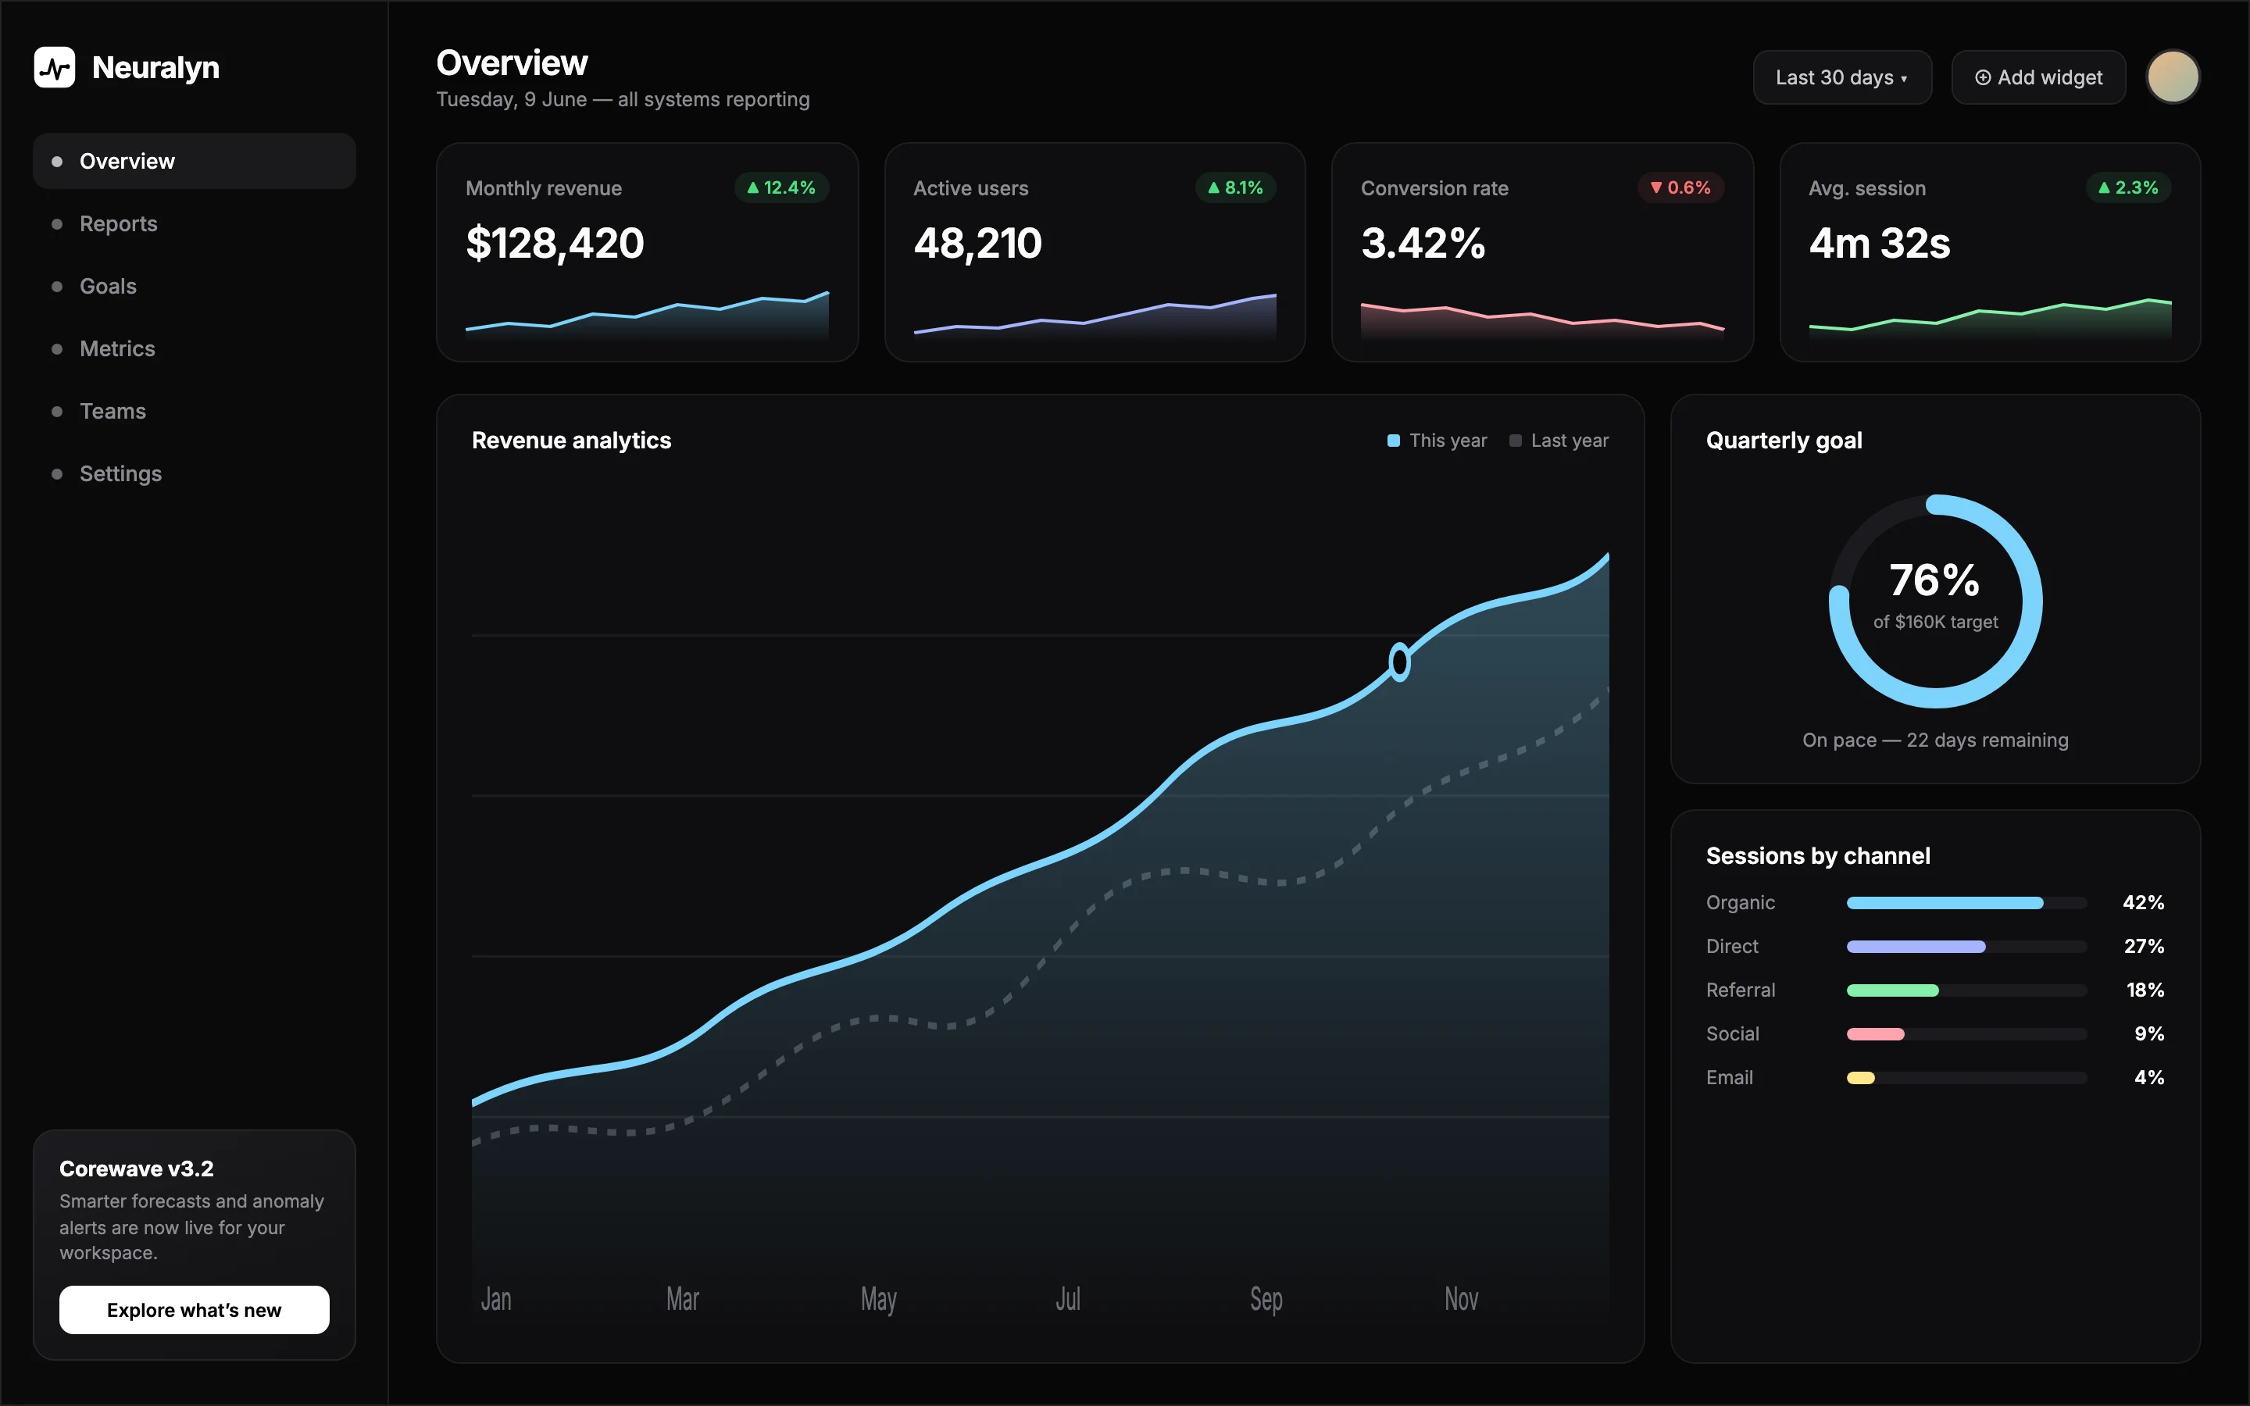Click the Organic channel progress bar

(1966, 903)
